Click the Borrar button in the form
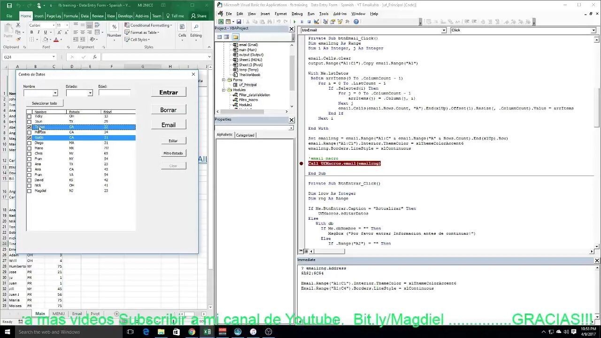Image resolution: width=601 pixels, height=338 pixels. [x=169, y=110]
